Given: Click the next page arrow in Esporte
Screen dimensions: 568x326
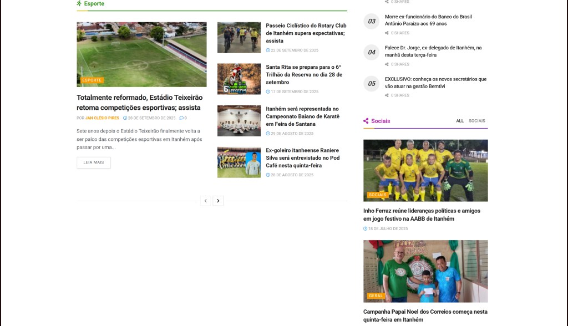Looking at the screenshot, I should [x=218, y=201].
